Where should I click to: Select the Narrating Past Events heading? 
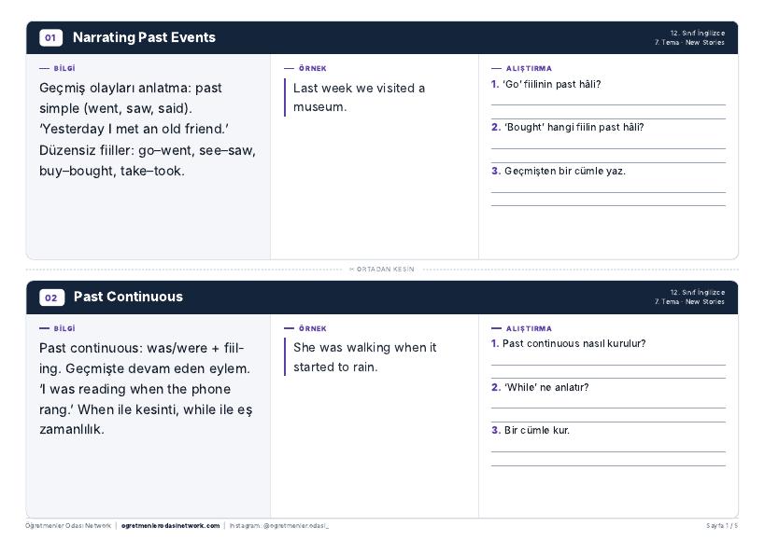[144, 37]
